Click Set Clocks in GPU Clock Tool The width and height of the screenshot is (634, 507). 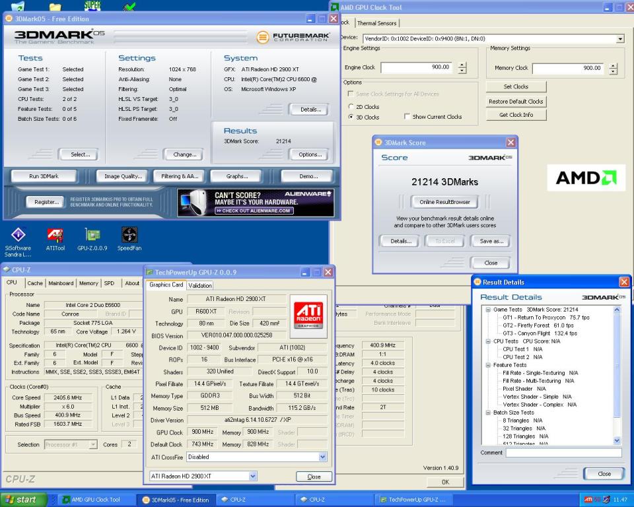[x=516, y=86]
